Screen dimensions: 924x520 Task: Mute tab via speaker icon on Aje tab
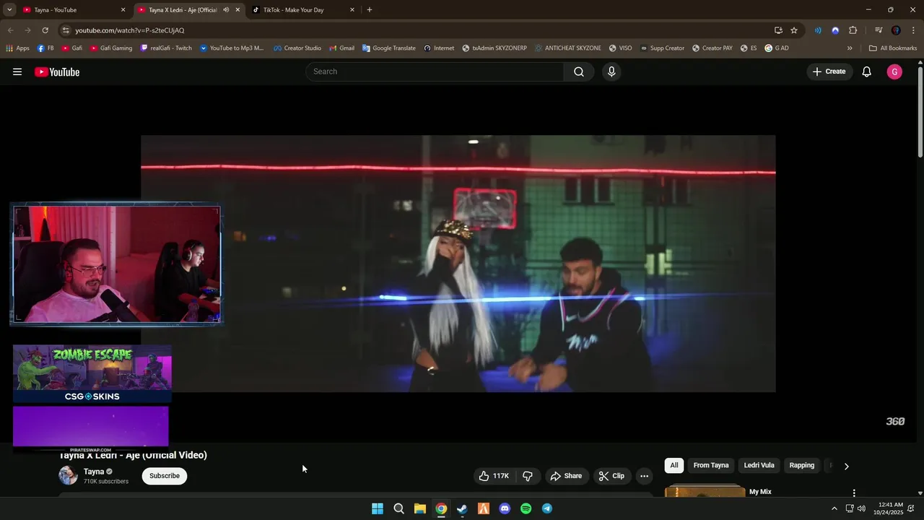pos(226,10)
